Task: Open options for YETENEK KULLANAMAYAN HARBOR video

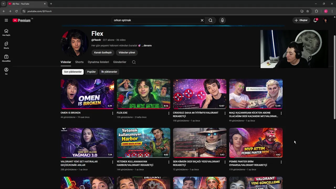Action: [169, 162]
